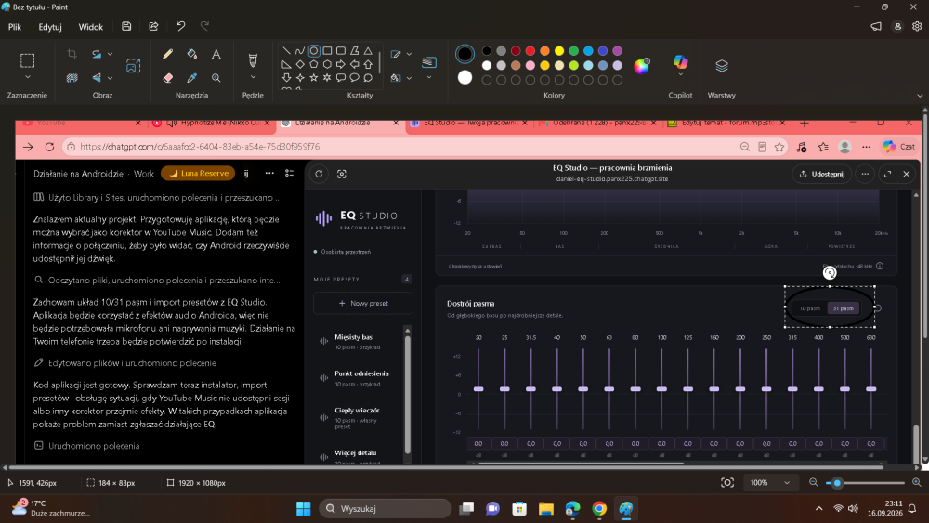Open the Copilot button
Viewport: 929px width, 523px height.
click(680, 61)
